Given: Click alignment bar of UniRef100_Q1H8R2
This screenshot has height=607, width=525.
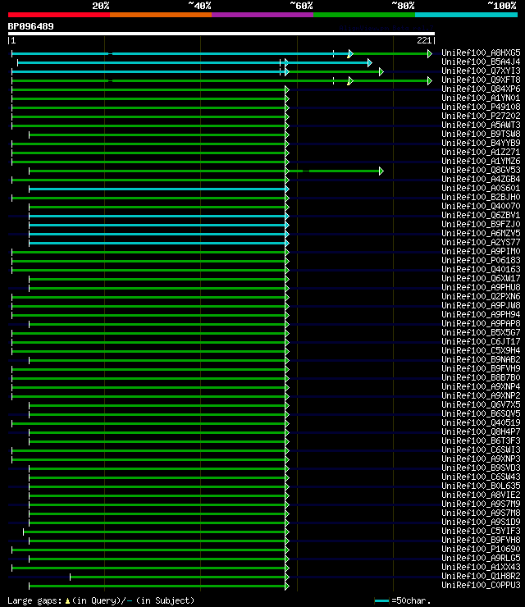Looking at the screenshot, I should 178,577.
